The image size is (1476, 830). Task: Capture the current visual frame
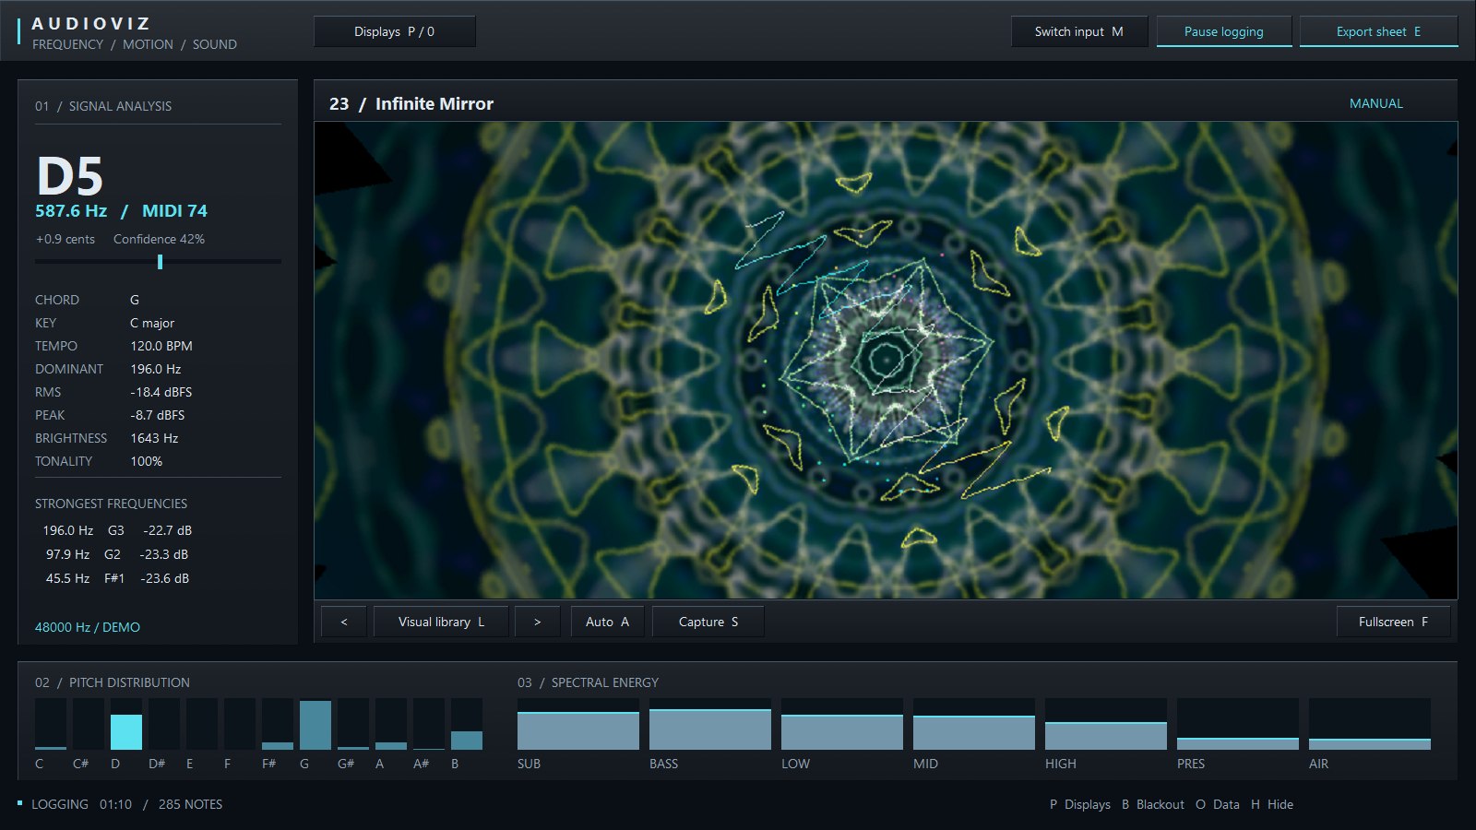(x=708, y=622)
